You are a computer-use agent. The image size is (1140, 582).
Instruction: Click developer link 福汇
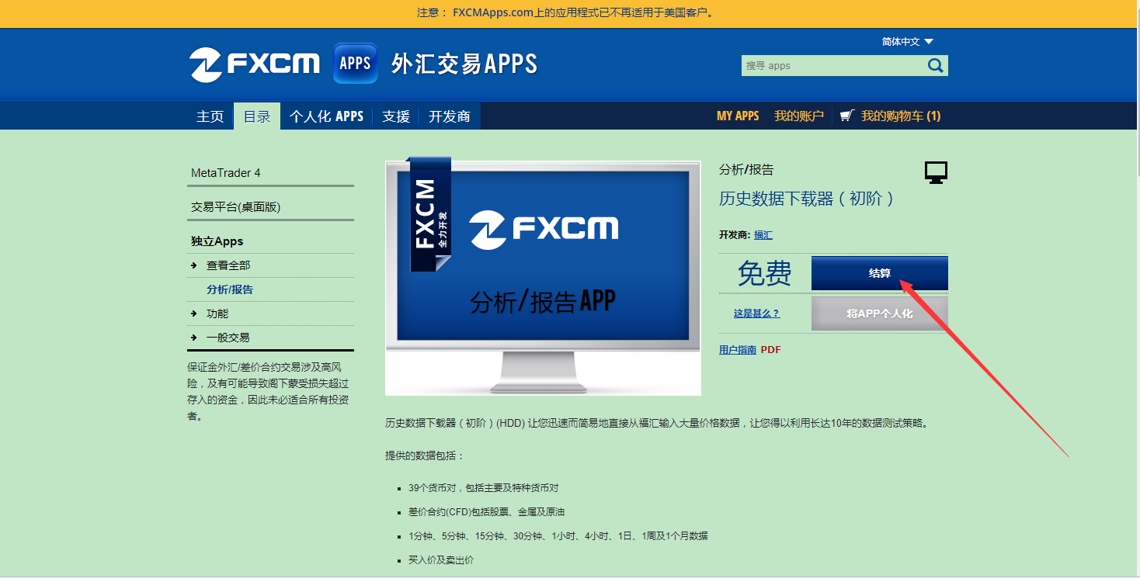[x=763, y=235]
